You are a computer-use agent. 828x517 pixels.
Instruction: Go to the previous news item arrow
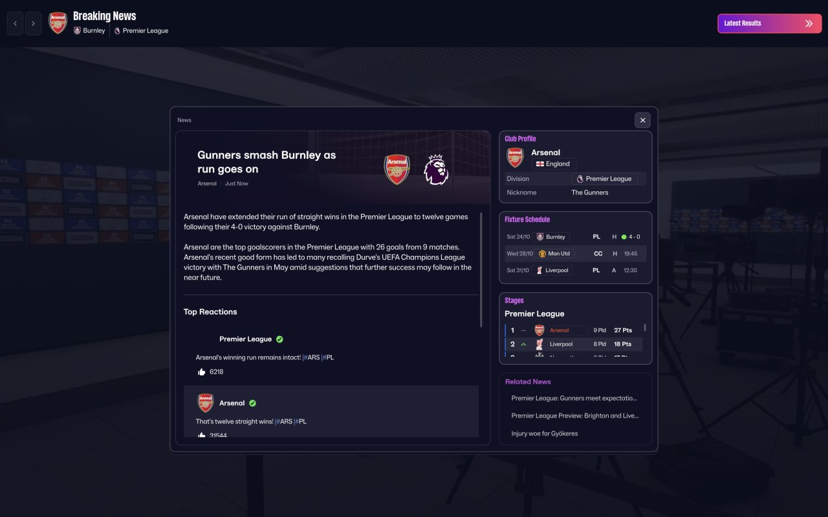pos(15,24)
